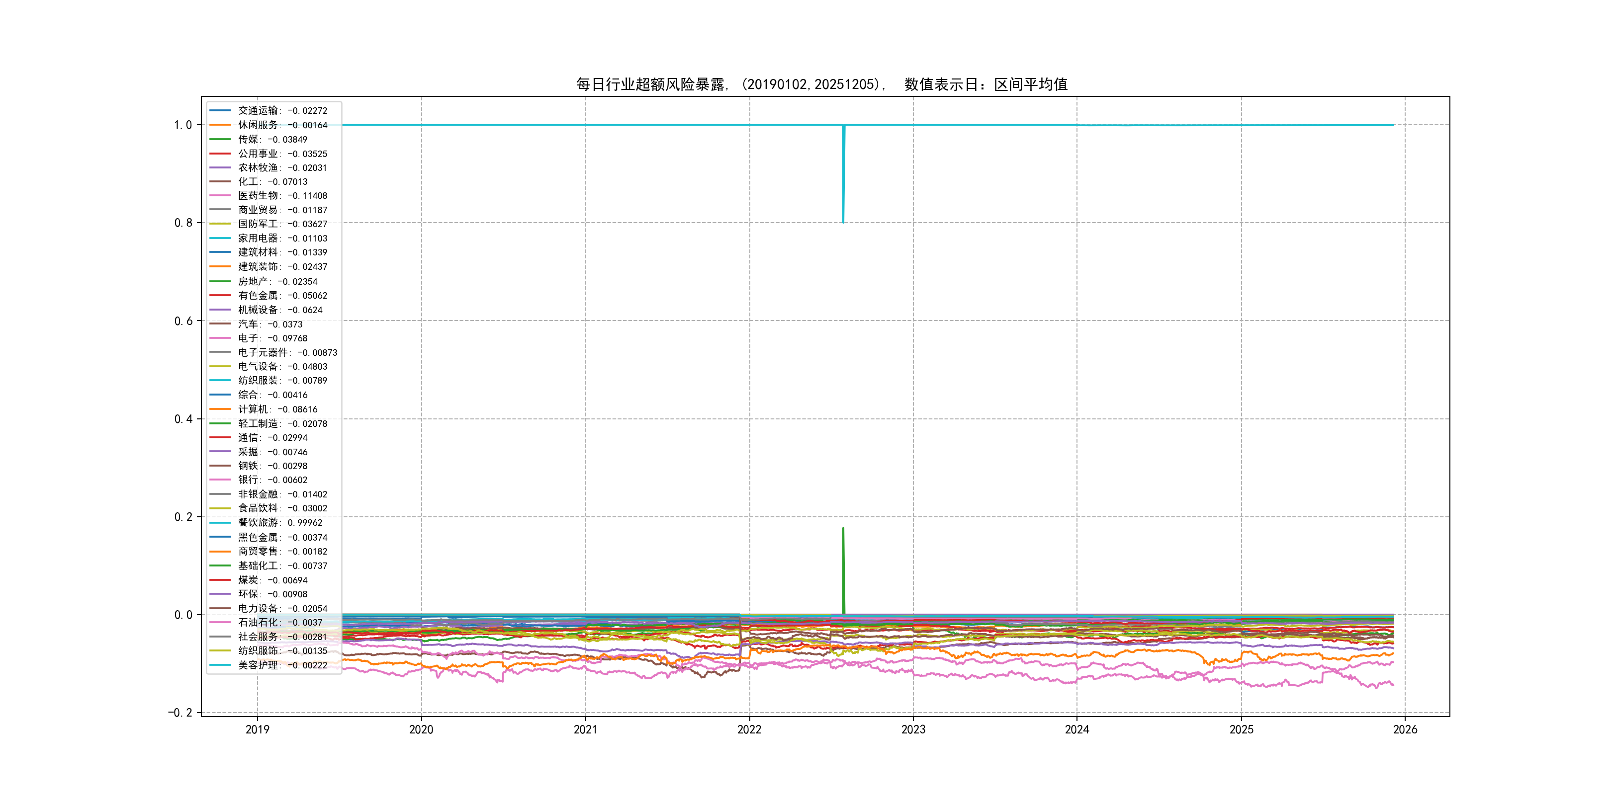Viewport: 1611px width, 805px height.
Task: Click the -0.2 y-axis tick label
Action: (180, 713)
